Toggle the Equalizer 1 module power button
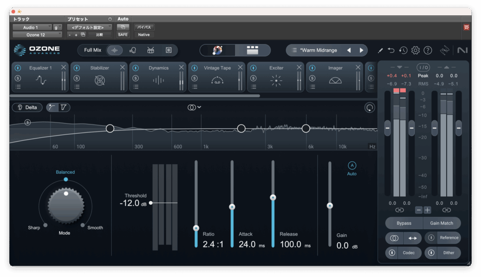Screen dimensions: 481x277 (x=18, y=68)
